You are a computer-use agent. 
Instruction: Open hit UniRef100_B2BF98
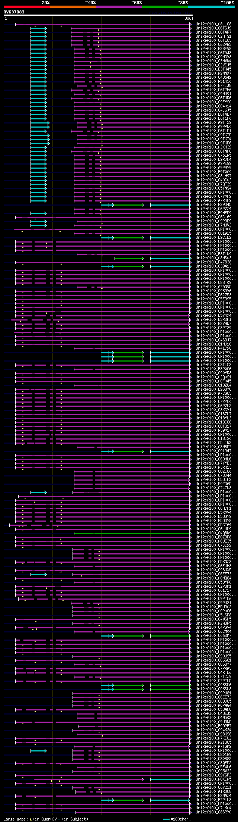213,49
